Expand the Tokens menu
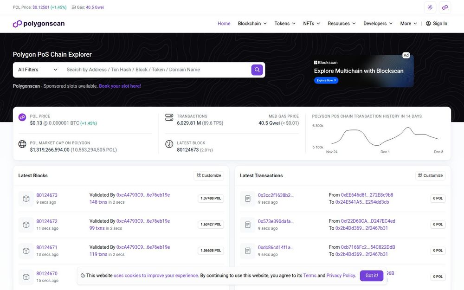 [285, 24]
